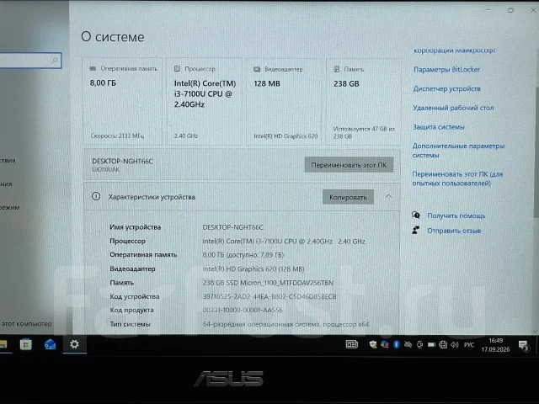Click the Процессор i3-7100U card
The image size is (539, 404).
(x=205, y=102)
